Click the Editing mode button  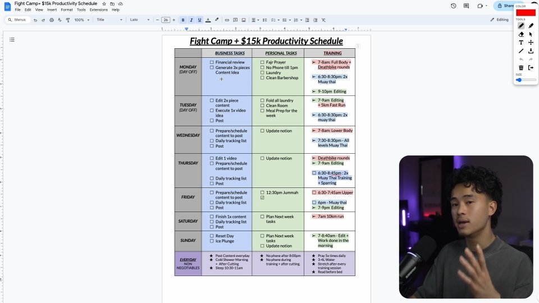[x=499, y=20]
